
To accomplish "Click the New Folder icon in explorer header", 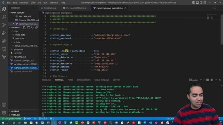I will pyautogui.click(x=29, y=27).
